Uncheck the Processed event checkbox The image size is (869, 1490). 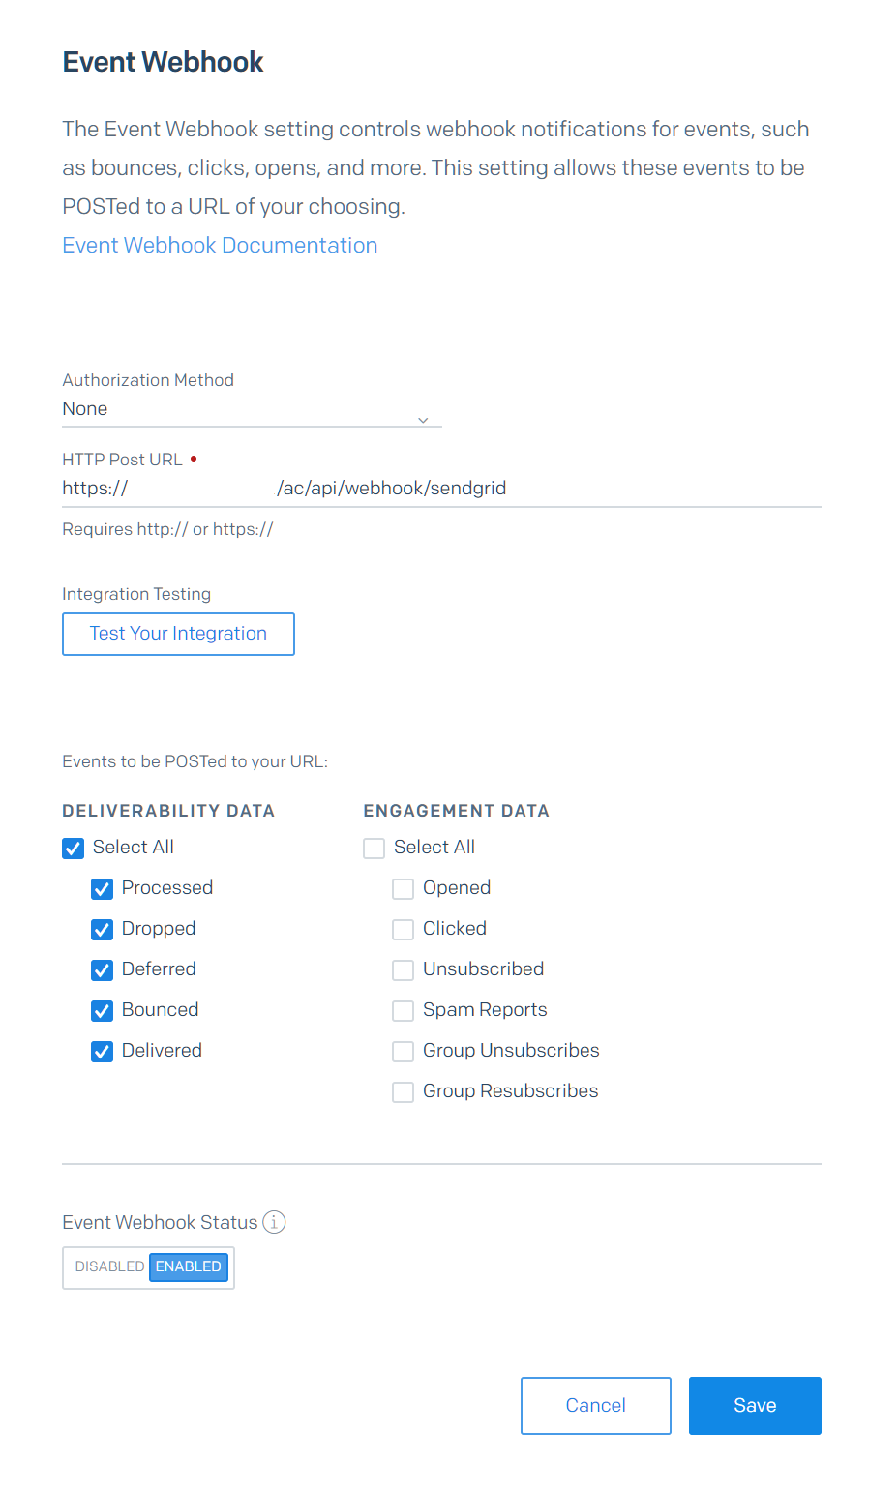pyautogui.click(x=102, y=889)
